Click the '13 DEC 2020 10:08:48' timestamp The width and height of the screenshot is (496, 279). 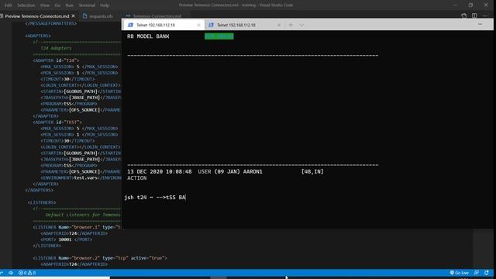160,171
